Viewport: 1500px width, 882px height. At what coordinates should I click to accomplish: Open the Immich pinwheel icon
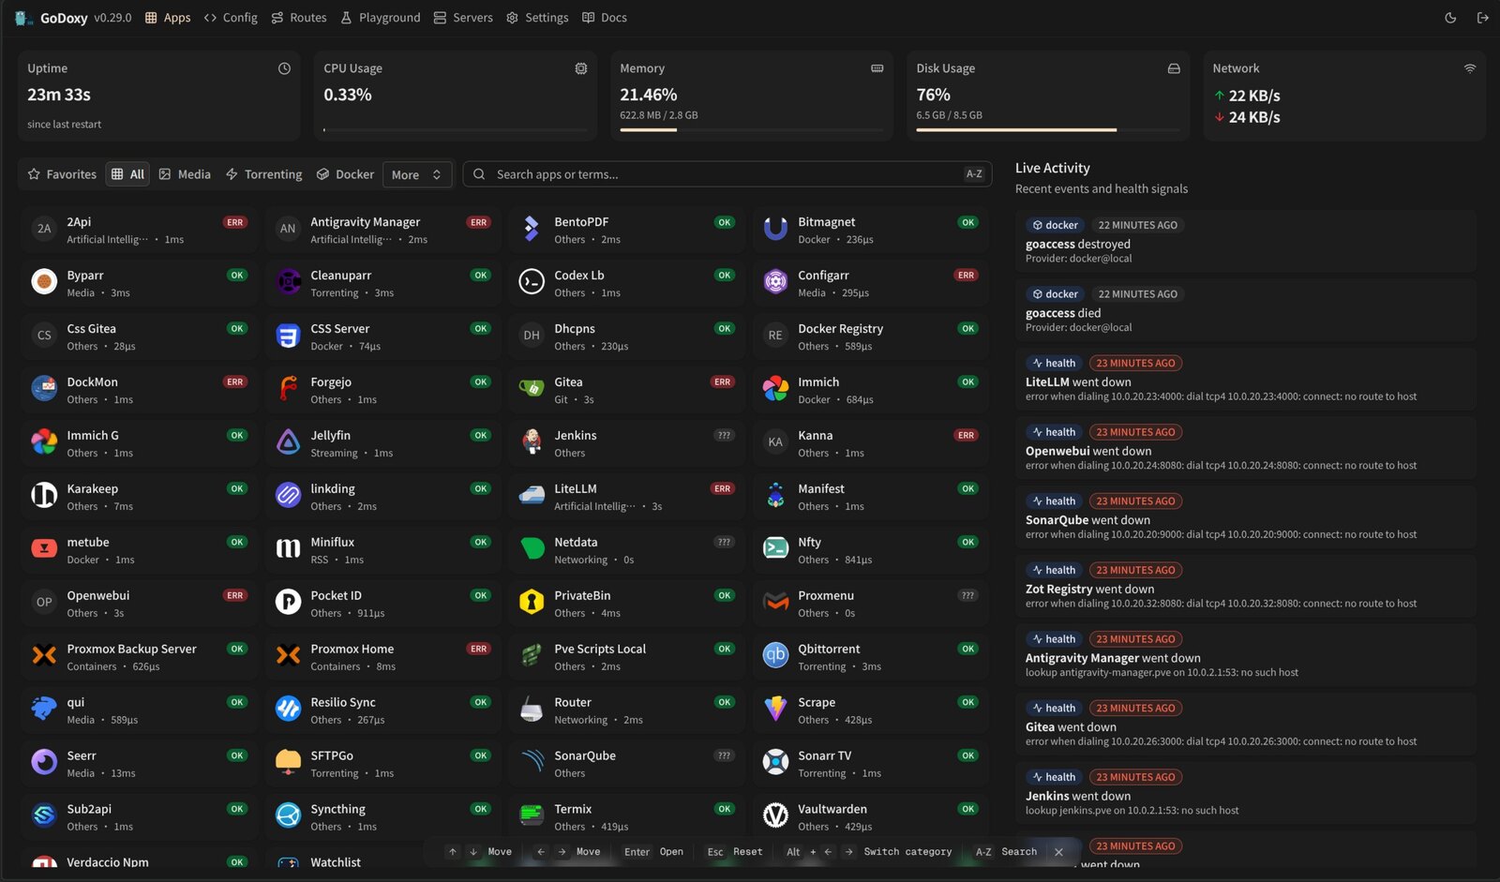[775, 389]
